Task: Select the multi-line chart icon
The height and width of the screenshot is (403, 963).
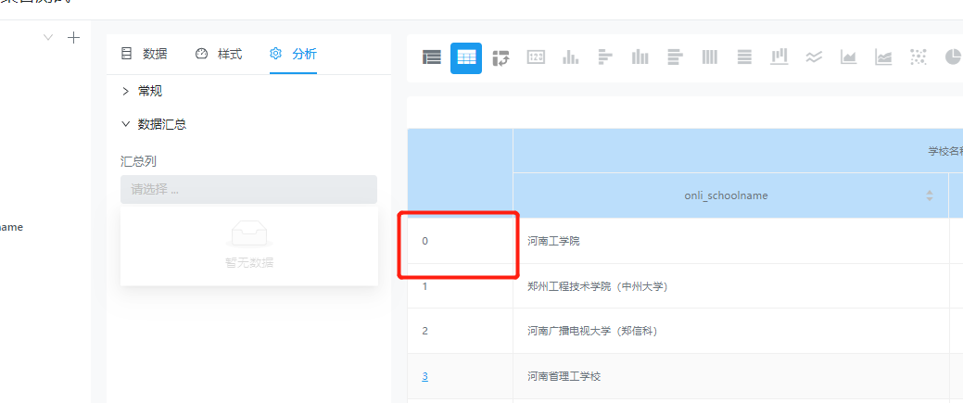Action: [814, 57]
